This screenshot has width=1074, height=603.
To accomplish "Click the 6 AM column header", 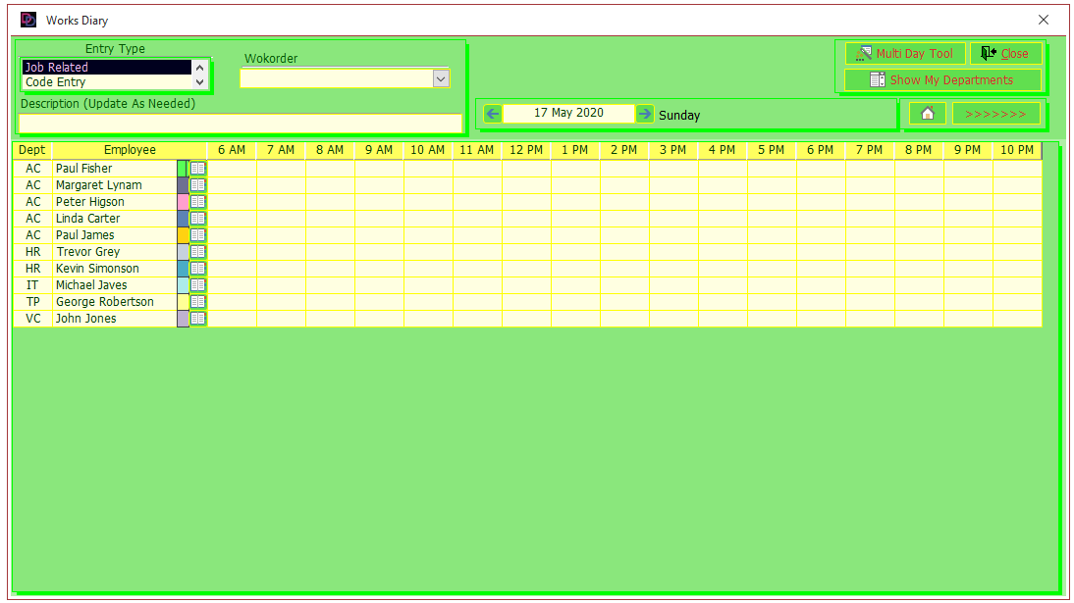I will [x=232, y=150].
